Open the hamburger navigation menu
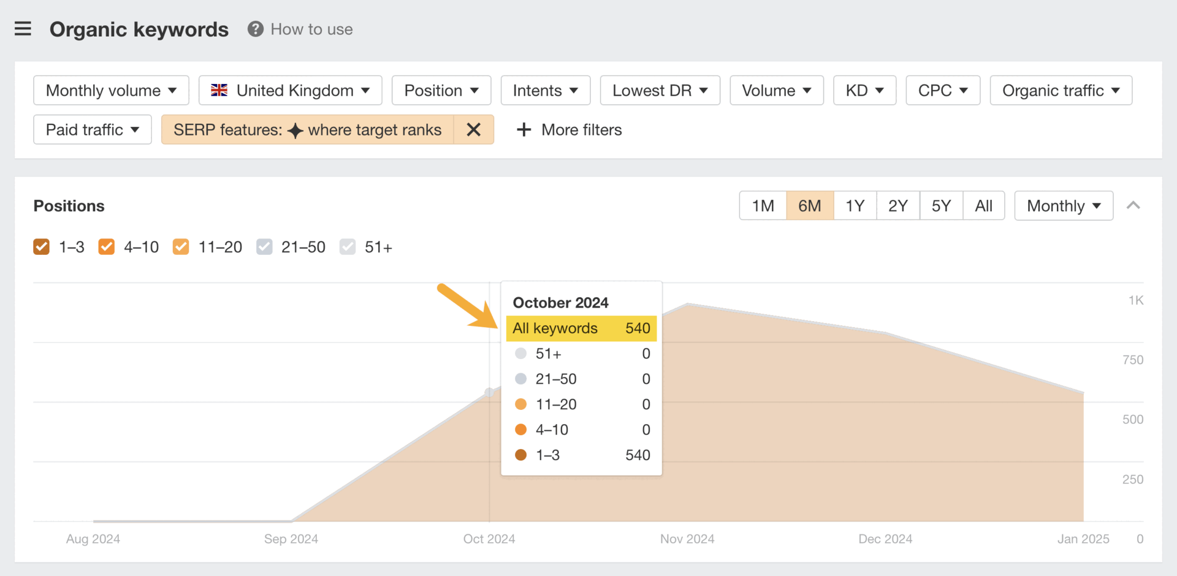Image resolution: width=1177 pixels, height=576 pixels. pos(23,28)
